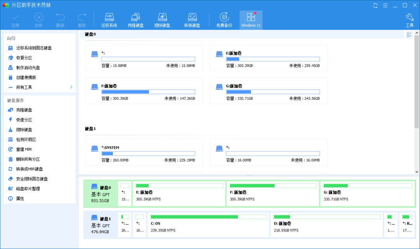Select 硬盘1 476.94GB disk header in the map
This screenshot has width=420, height=249.
(101, 224)
